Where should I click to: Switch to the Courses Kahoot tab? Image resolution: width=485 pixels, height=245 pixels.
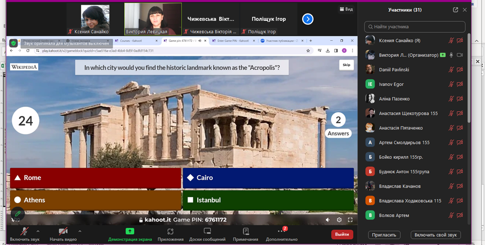point(133,41)
